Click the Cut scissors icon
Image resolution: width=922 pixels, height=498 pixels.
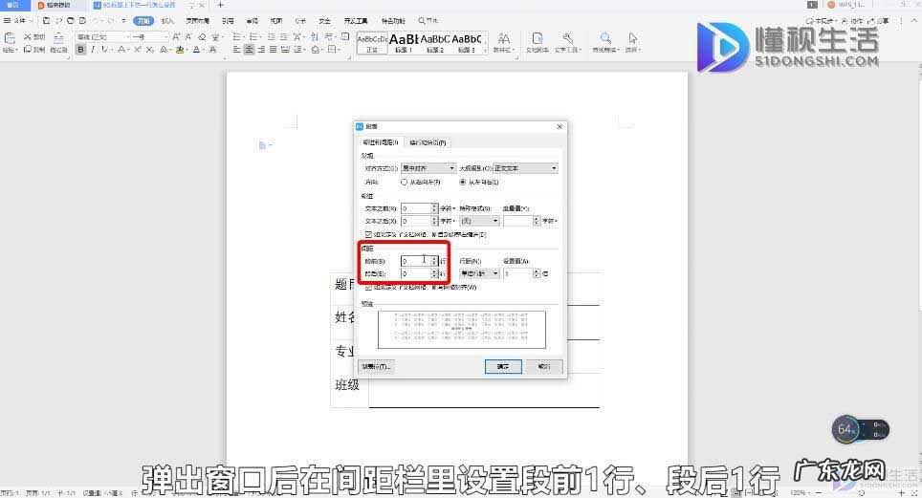(27, 36)
